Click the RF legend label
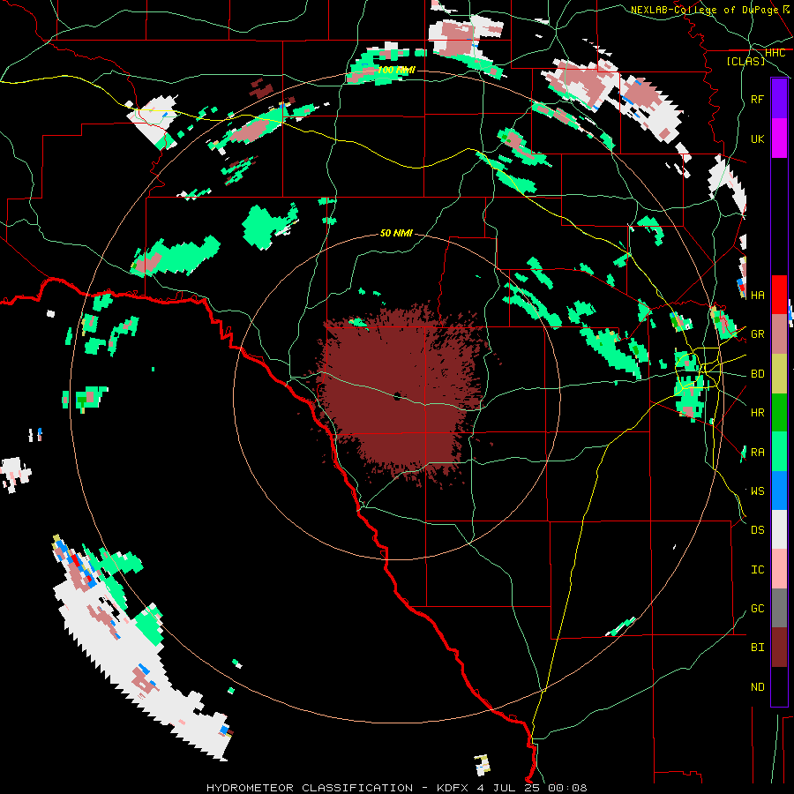 click(x=758, y=99)
